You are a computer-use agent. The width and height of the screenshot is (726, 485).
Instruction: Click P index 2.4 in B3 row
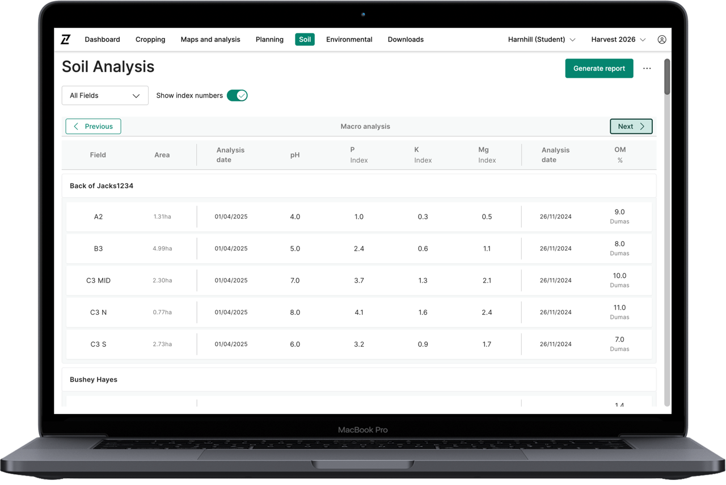pyautogui.click(x=359, y=248)
